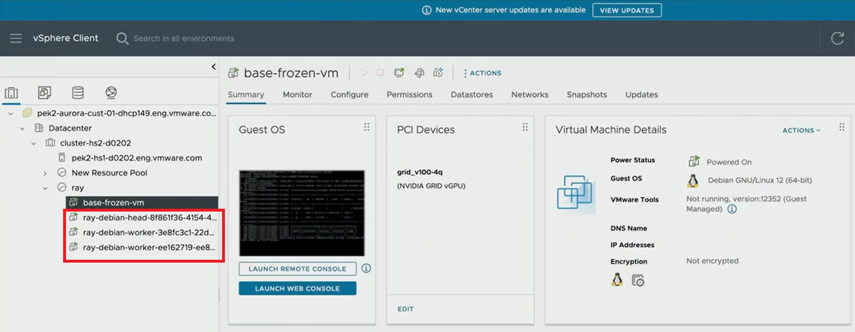The image size is (855, 332).
Task: Click the Edit Settings toolbar icon
Action: pyautogui.click(x=419, y=73)
